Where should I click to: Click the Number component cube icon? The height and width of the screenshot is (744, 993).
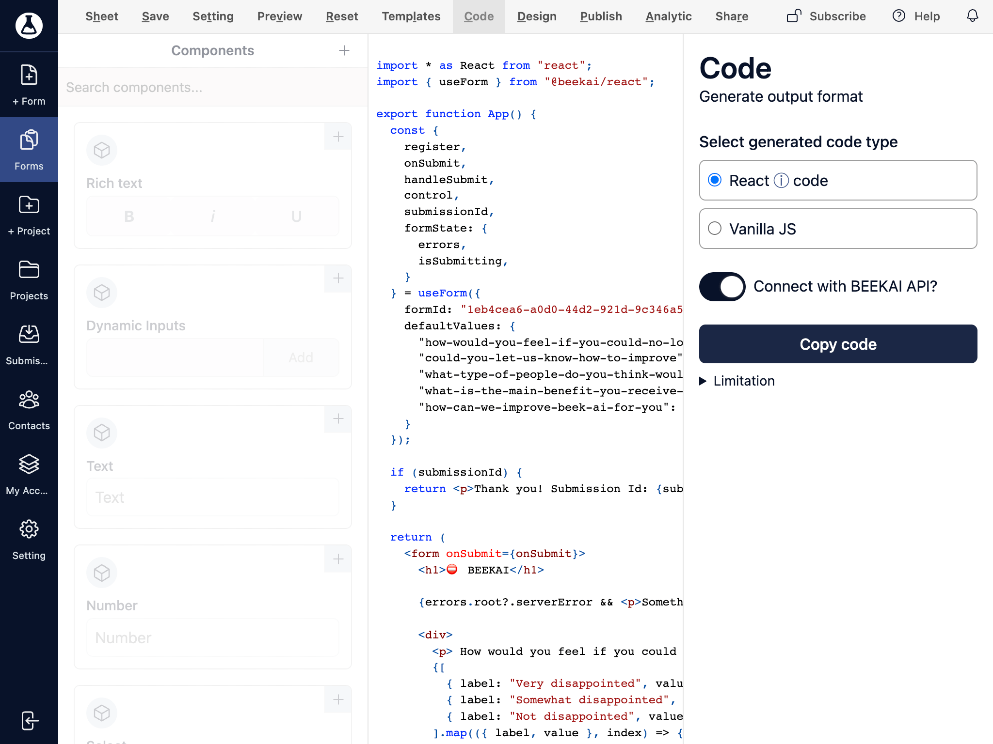[102, 573]
